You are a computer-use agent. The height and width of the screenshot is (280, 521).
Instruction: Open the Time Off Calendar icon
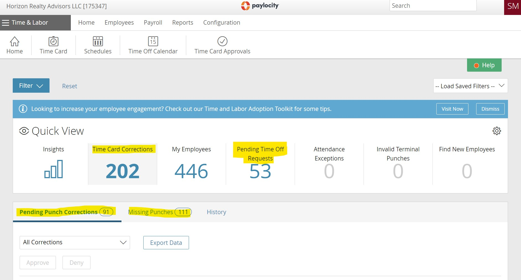point(153,41)
